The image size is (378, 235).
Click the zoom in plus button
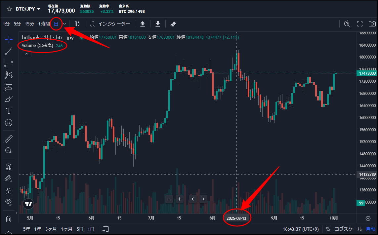tap(180, 199)
